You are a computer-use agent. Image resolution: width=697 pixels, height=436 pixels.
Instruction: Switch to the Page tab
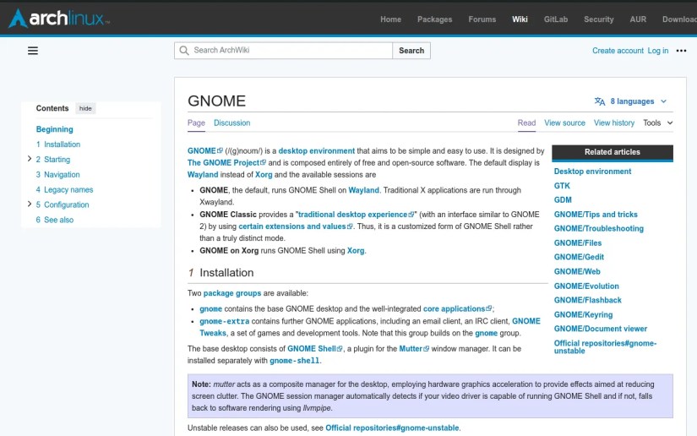[196, 123]
